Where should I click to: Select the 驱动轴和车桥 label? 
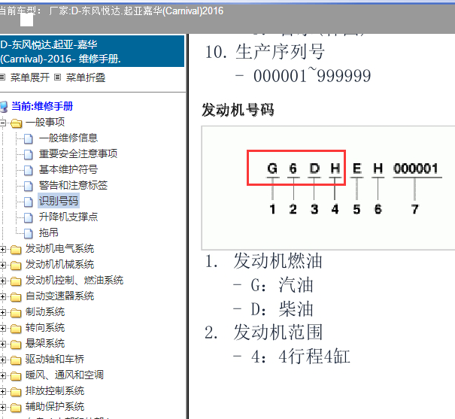tap(55, 360)
